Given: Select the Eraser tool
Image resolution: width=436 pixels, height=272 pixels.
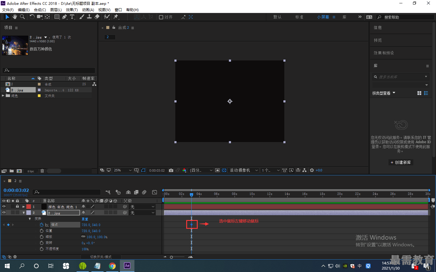Looking at the screenshot, I should pos(97,17).
